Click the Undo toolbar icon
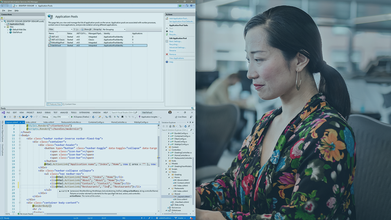Screen dimensions: 391x220 tap(31, 117)
